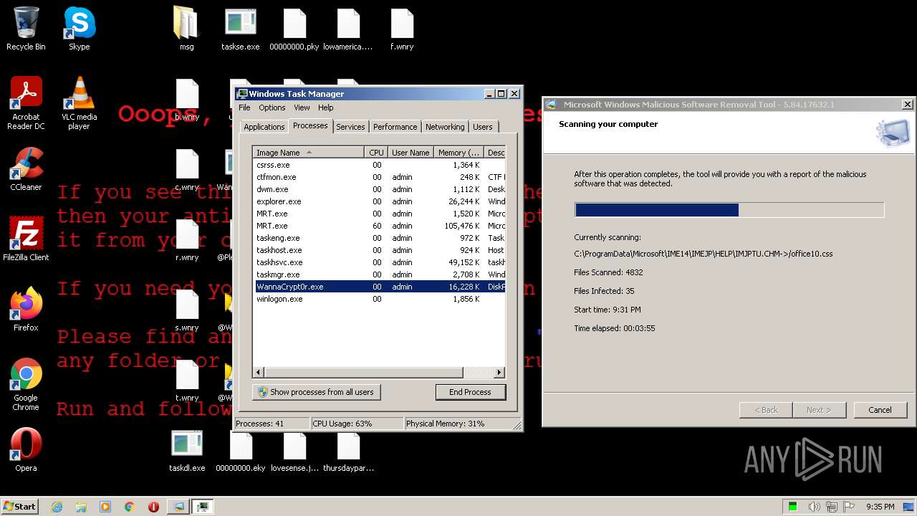Sort processes by Image Name column
Screen dimensions: 917x516
(x=308, y=153)
